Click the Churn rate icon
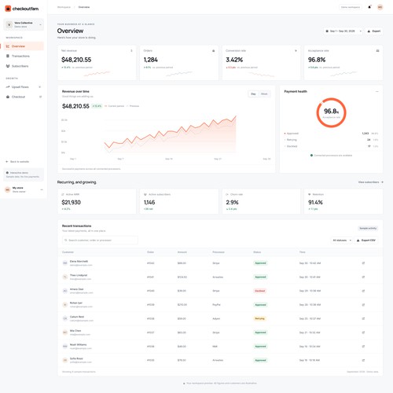This screenshot has width=393, height=393. point(227,194)
